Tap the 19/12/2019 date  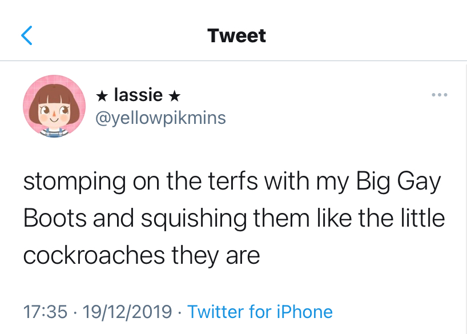click(x=127, y=312)
